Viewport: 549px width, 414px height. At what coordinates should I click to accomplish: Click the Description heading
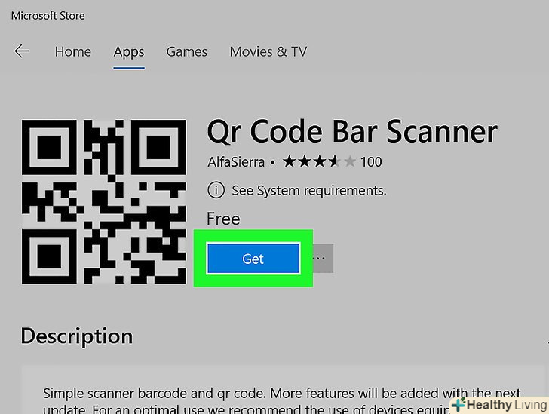[77, 336]
